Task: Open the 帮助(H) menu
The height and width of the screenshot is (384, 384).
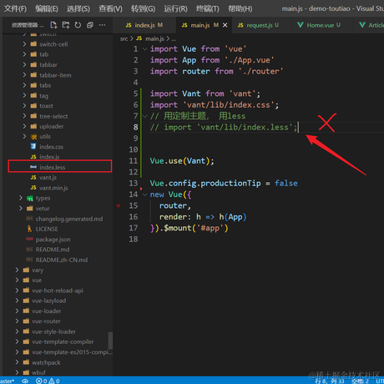Action: [240, 8]
